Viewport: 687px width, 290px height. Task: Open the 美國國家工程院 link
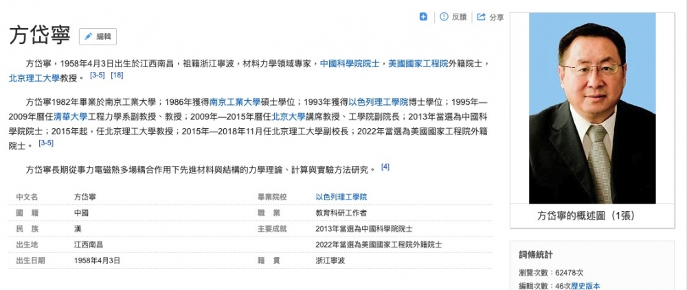click(418, 64)
